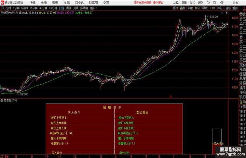Open the 交易 menu
Viewport: 246px width, 158px height.
[106, 3]
